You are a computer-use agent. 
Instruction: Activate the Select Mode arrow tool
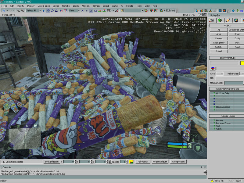pos(44,11)
